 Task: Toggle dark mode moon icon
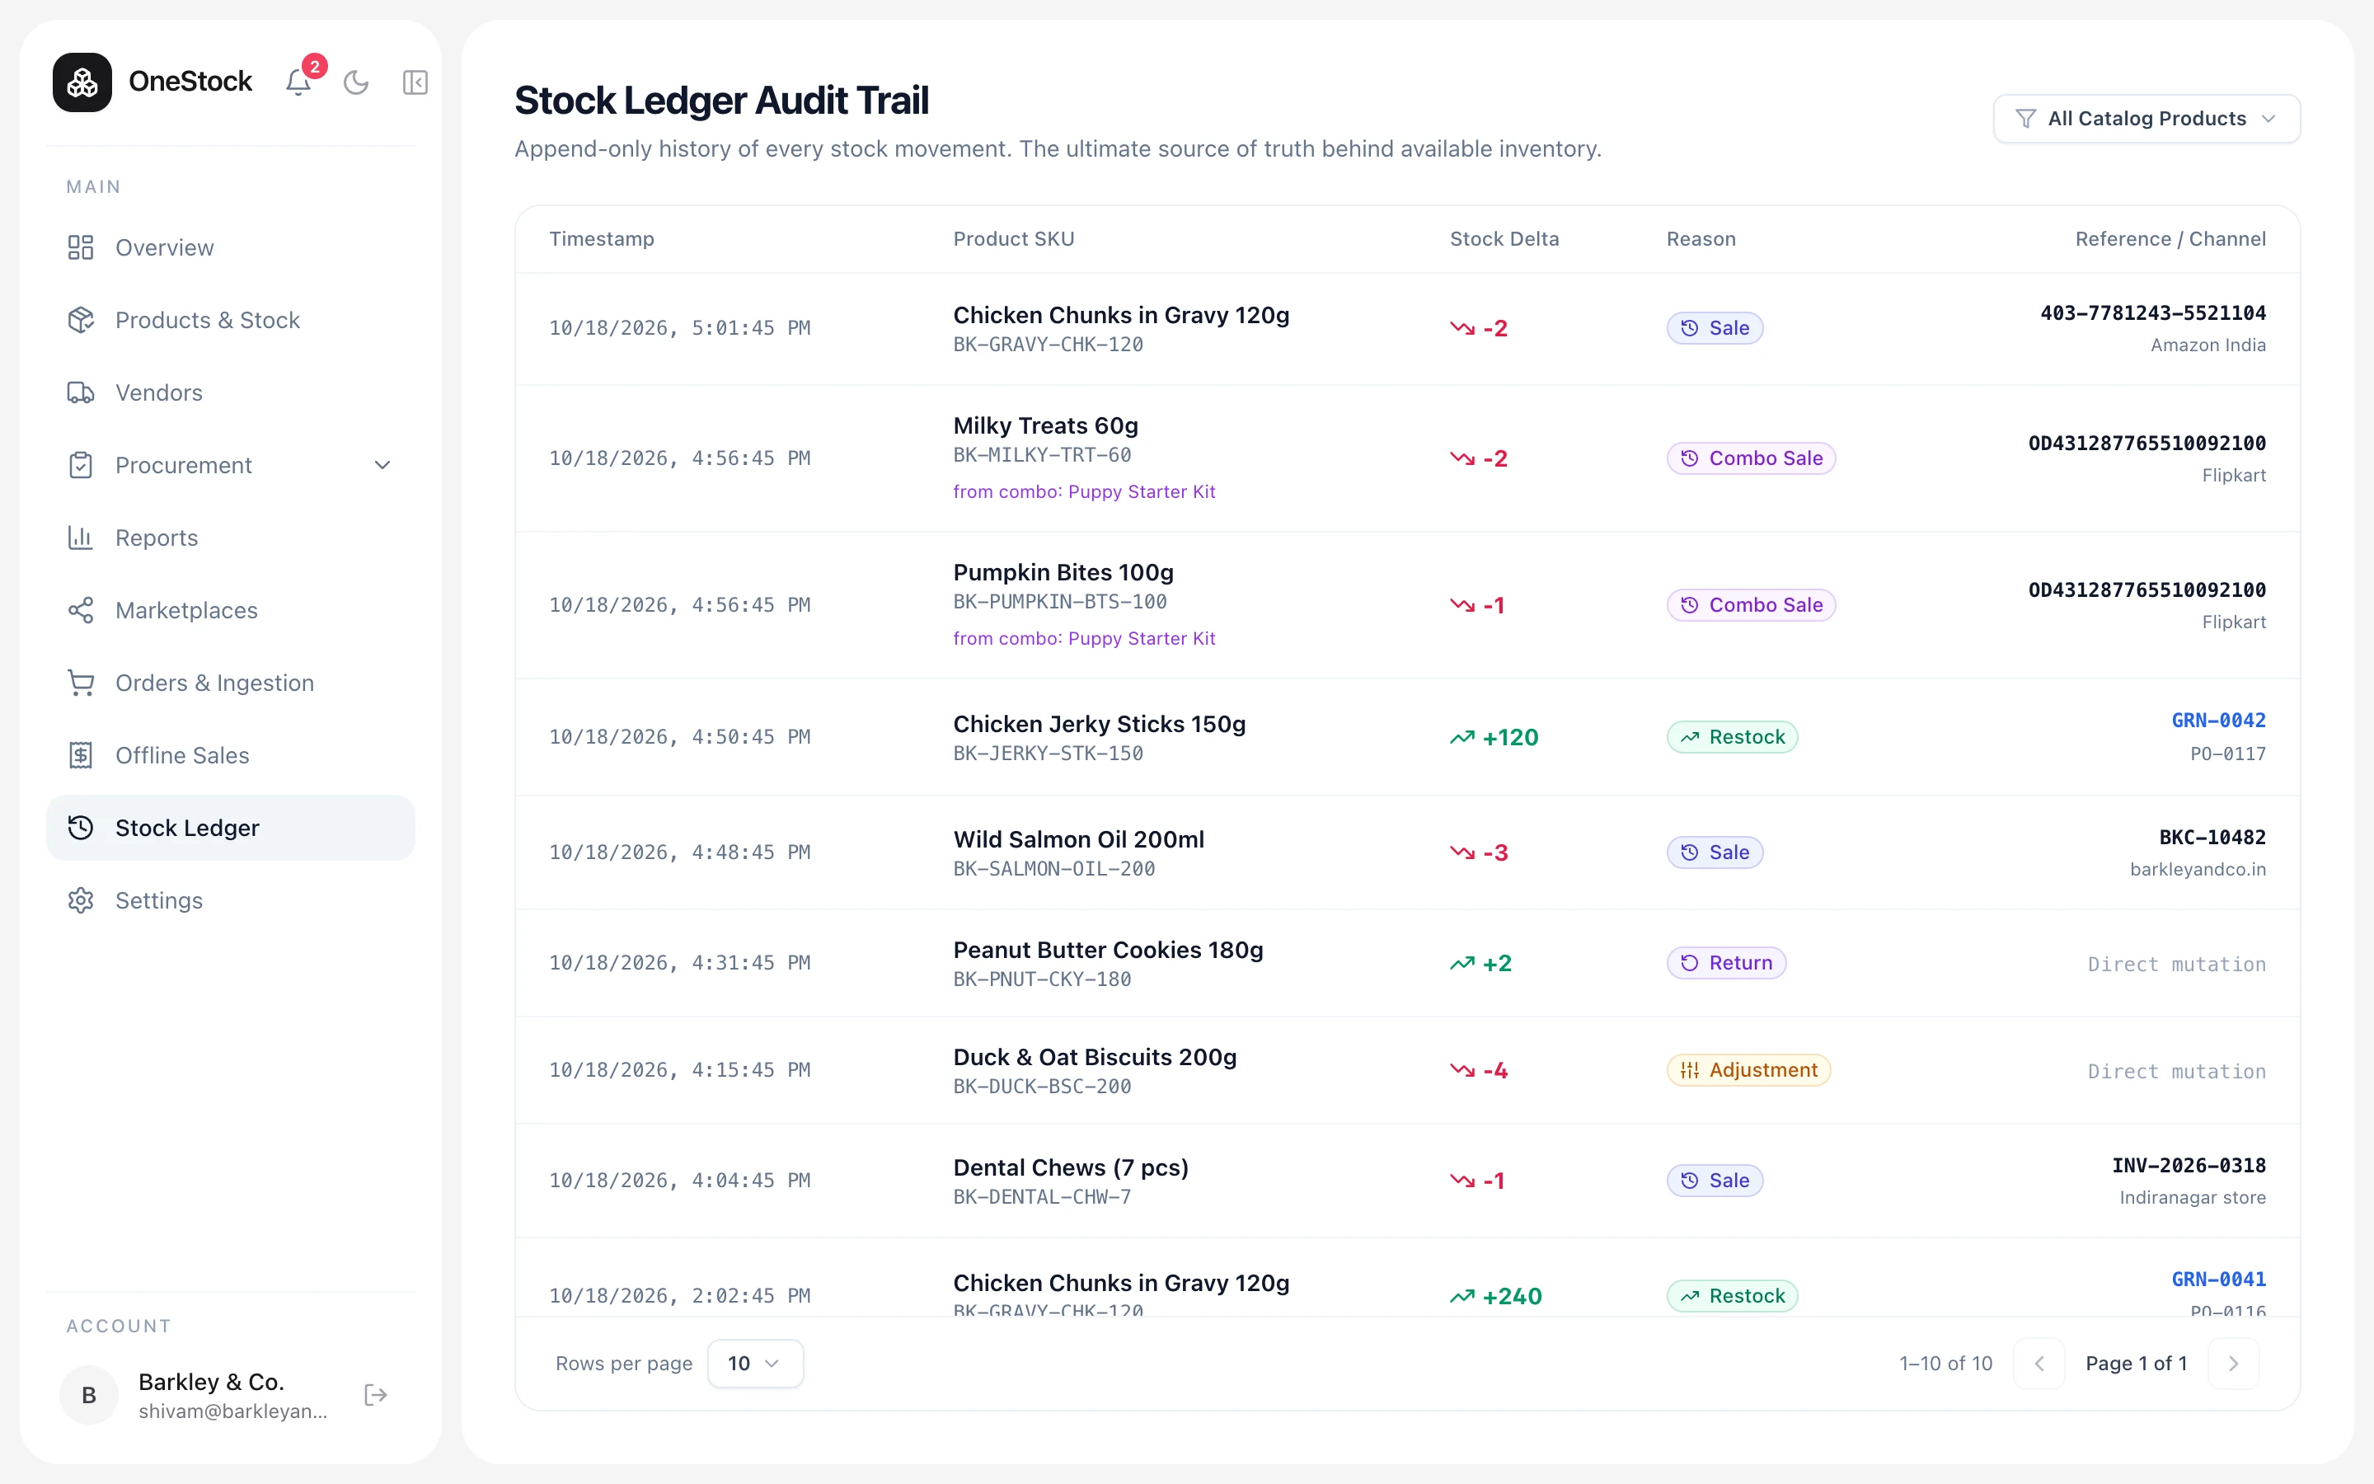click(356, 82)
